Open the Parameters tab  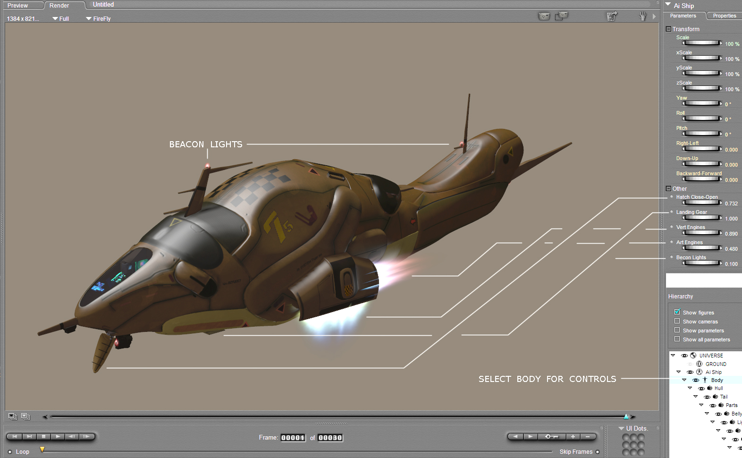tap(683, 16)
